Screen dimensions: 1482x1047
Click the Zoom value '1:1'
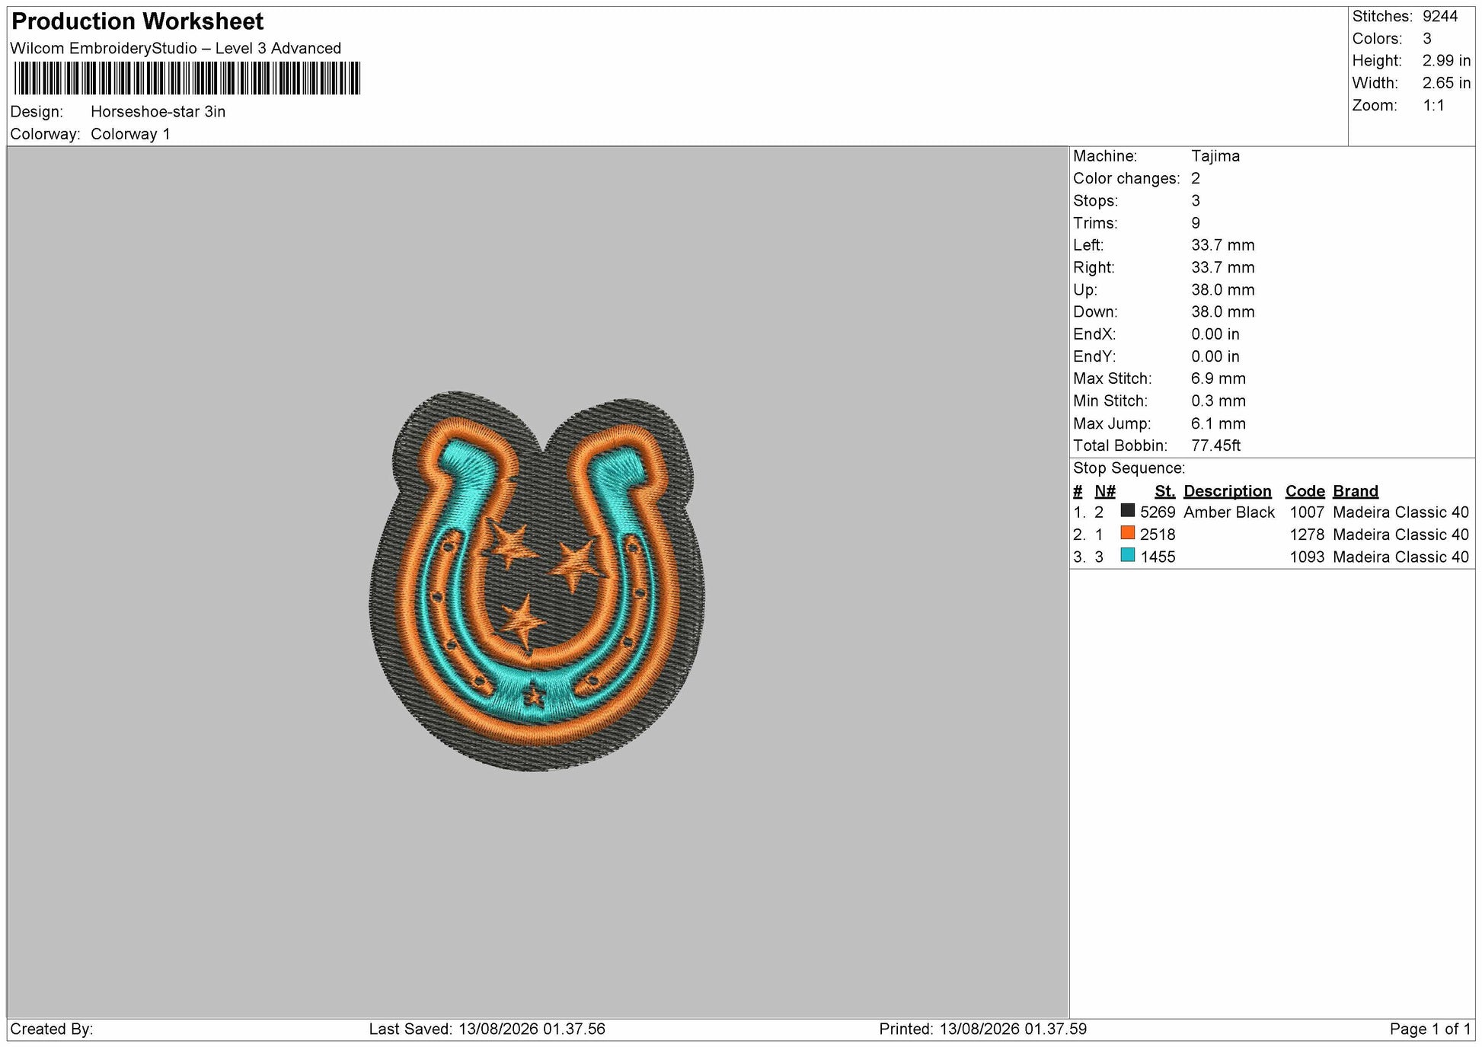point(1434,106)
